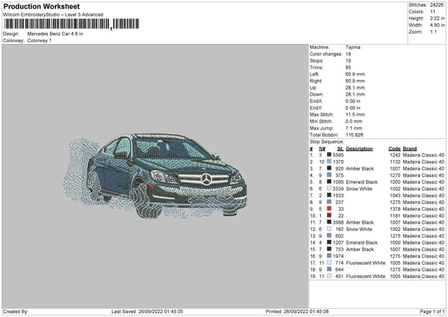Click stitch count '1370' in stop 2
Image resolution: width=448 pixels, height=317 pixels.
(338, 162)
